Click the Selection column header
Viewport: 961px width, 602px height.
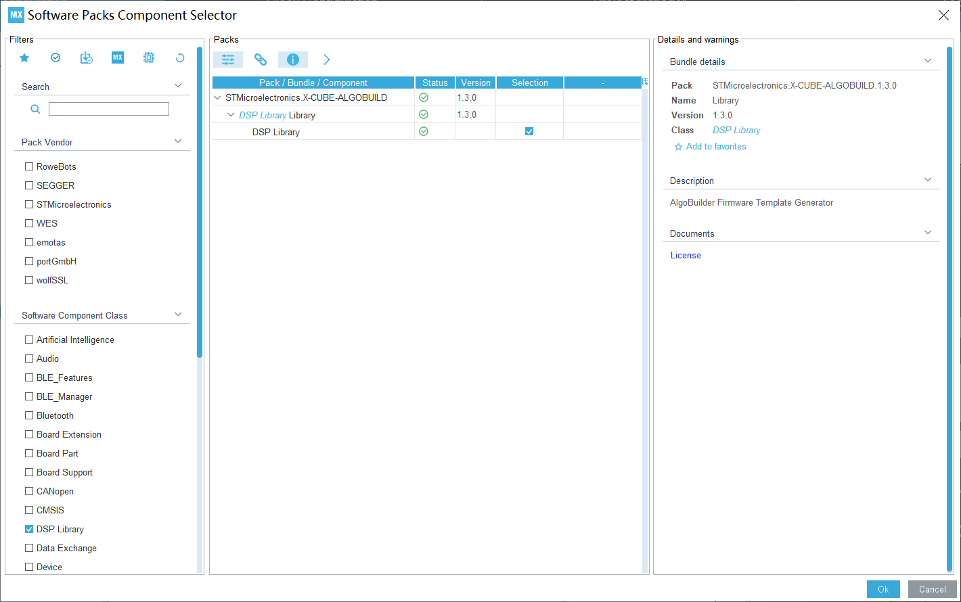click(x=530, y=83)
